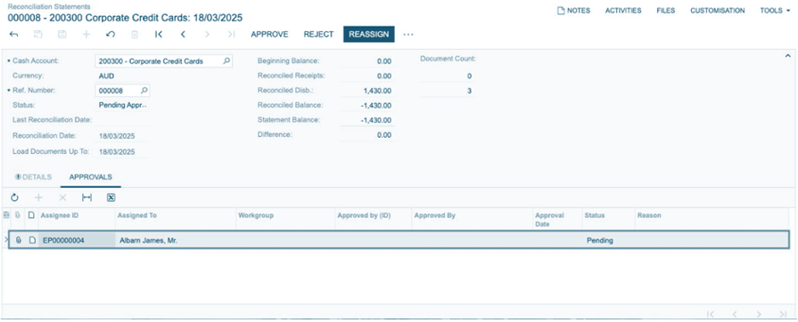Click the Ref. Number field
This screenshot has width=798, height=322.
(x=123, y=91)
